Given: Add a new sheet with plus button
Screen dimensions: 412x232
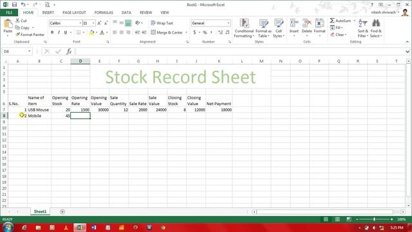Looking at the screenshot, I should (x=62, y=212).
